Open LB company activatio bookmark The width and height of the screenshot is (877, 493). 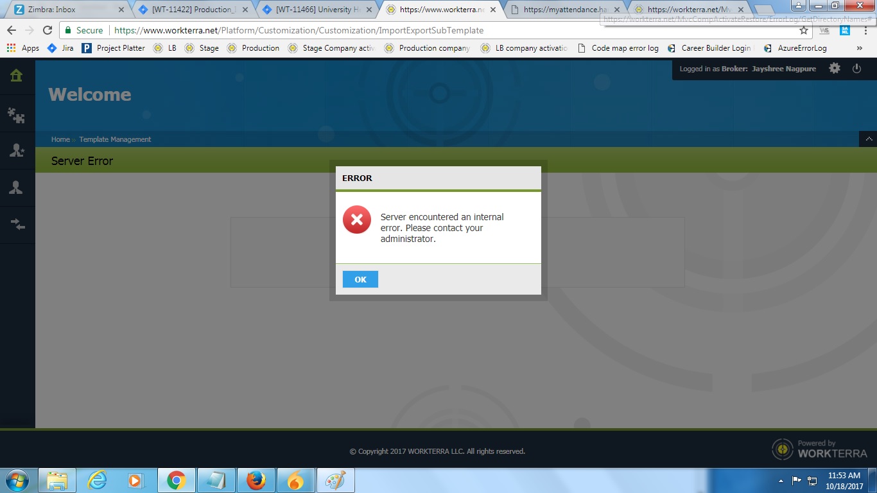coord(524,48)
